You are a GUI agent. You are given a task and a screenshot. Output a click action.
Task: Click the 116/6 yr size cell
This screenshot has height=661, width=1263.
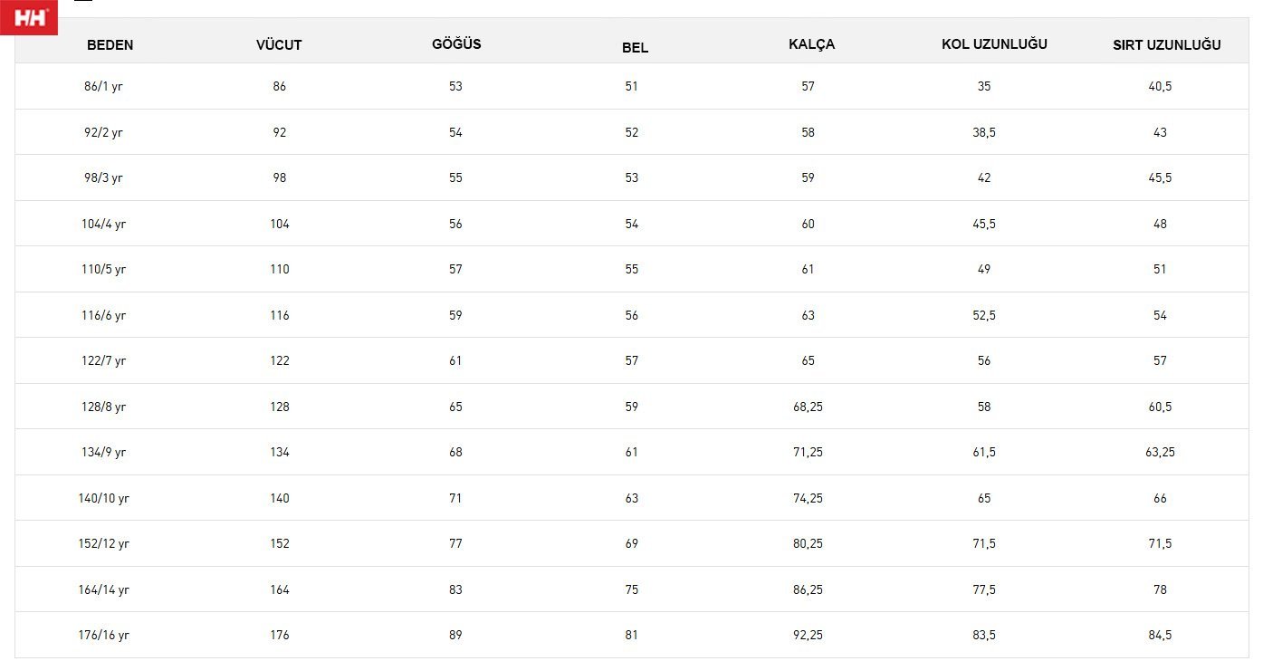[x=103, y=315]
